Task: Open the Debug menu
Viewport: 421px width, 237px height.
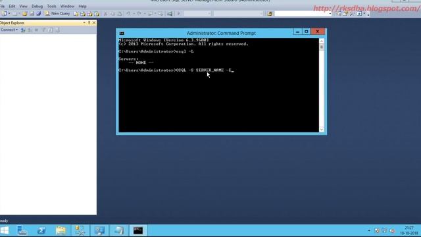Action: coord(37,6)
